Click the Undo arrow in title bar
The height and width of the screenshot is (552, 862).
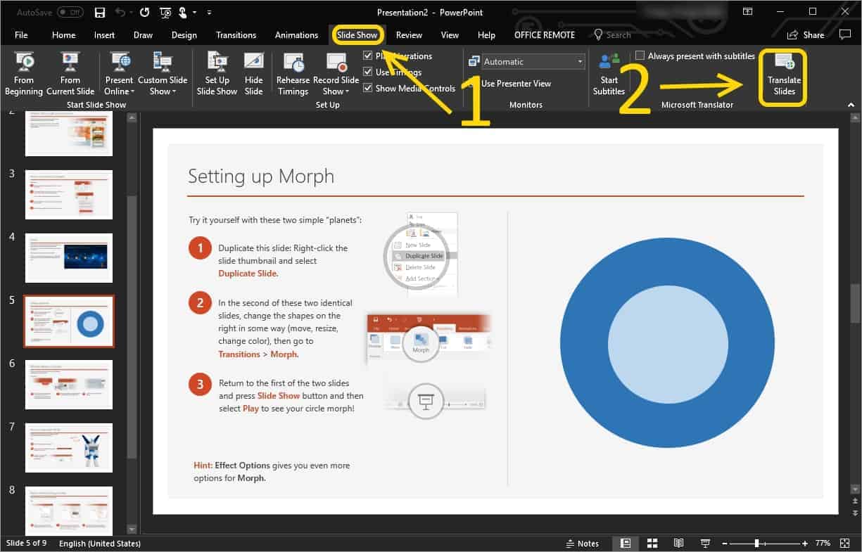(x=120, y=13)
